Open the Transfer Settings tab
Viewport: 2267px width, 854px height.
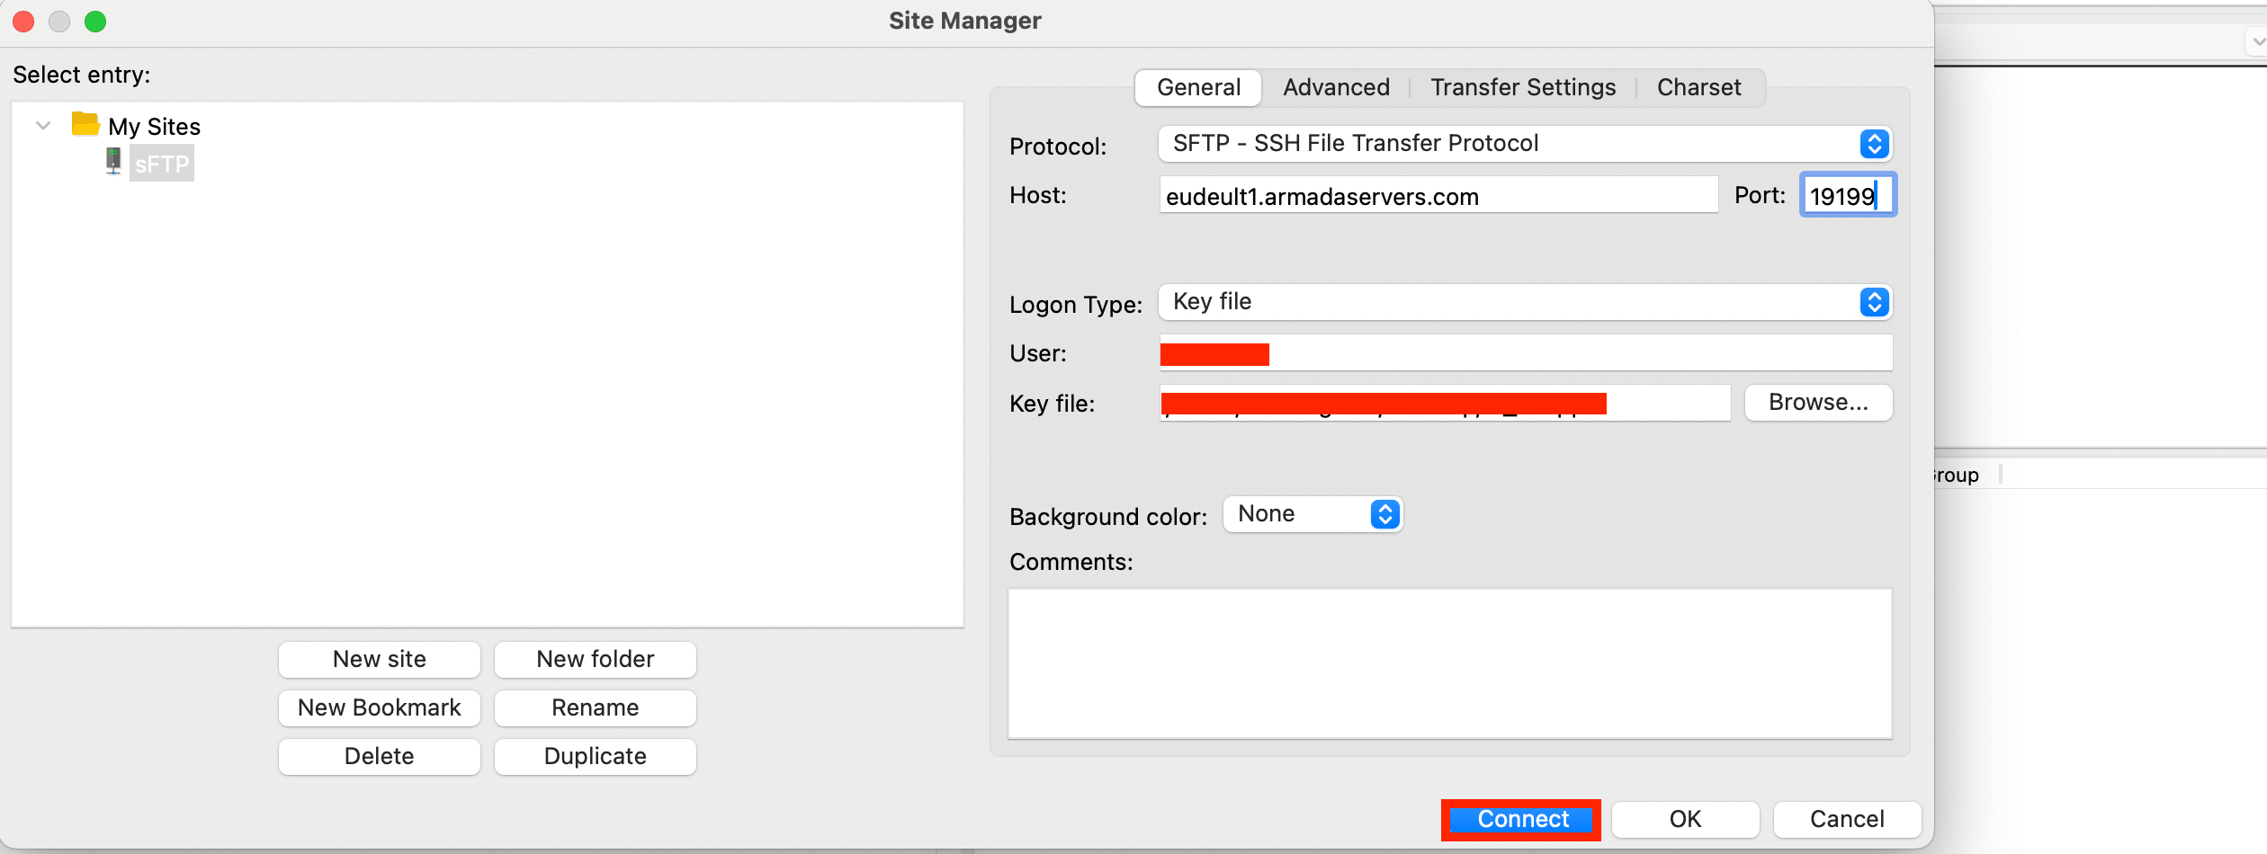pyautogui.click(x=1523, y=87)
